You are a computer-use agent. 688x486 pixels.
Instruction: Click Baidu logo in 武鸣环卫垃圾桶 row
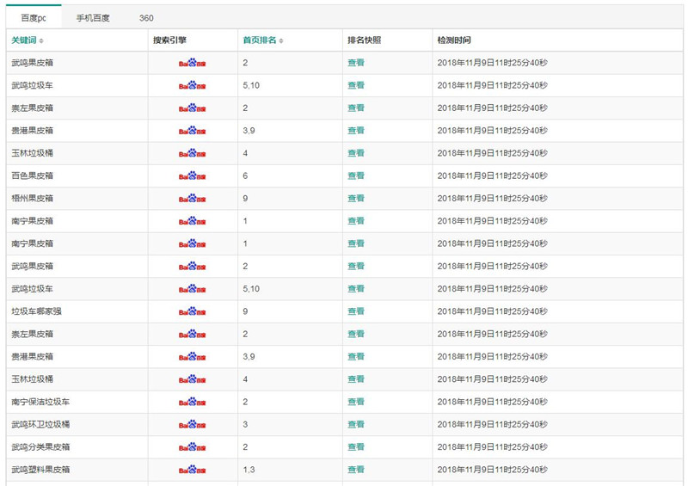tap(192, 424)
